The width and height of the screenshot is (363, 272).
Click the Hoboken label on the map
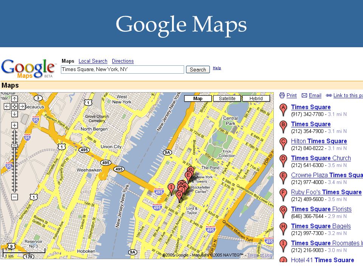(86, 251)
